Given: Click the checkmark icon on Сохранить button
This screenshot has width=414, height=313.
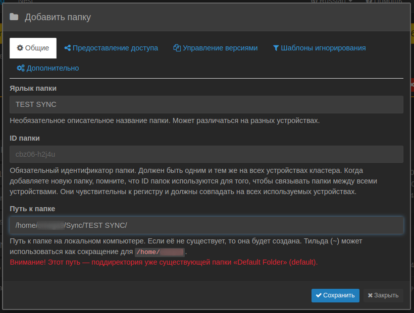Looking at the screenshot, I should click(319, 295).
